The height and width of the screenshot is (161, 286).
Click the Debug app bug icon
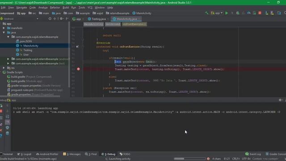(x=238, y=13)
